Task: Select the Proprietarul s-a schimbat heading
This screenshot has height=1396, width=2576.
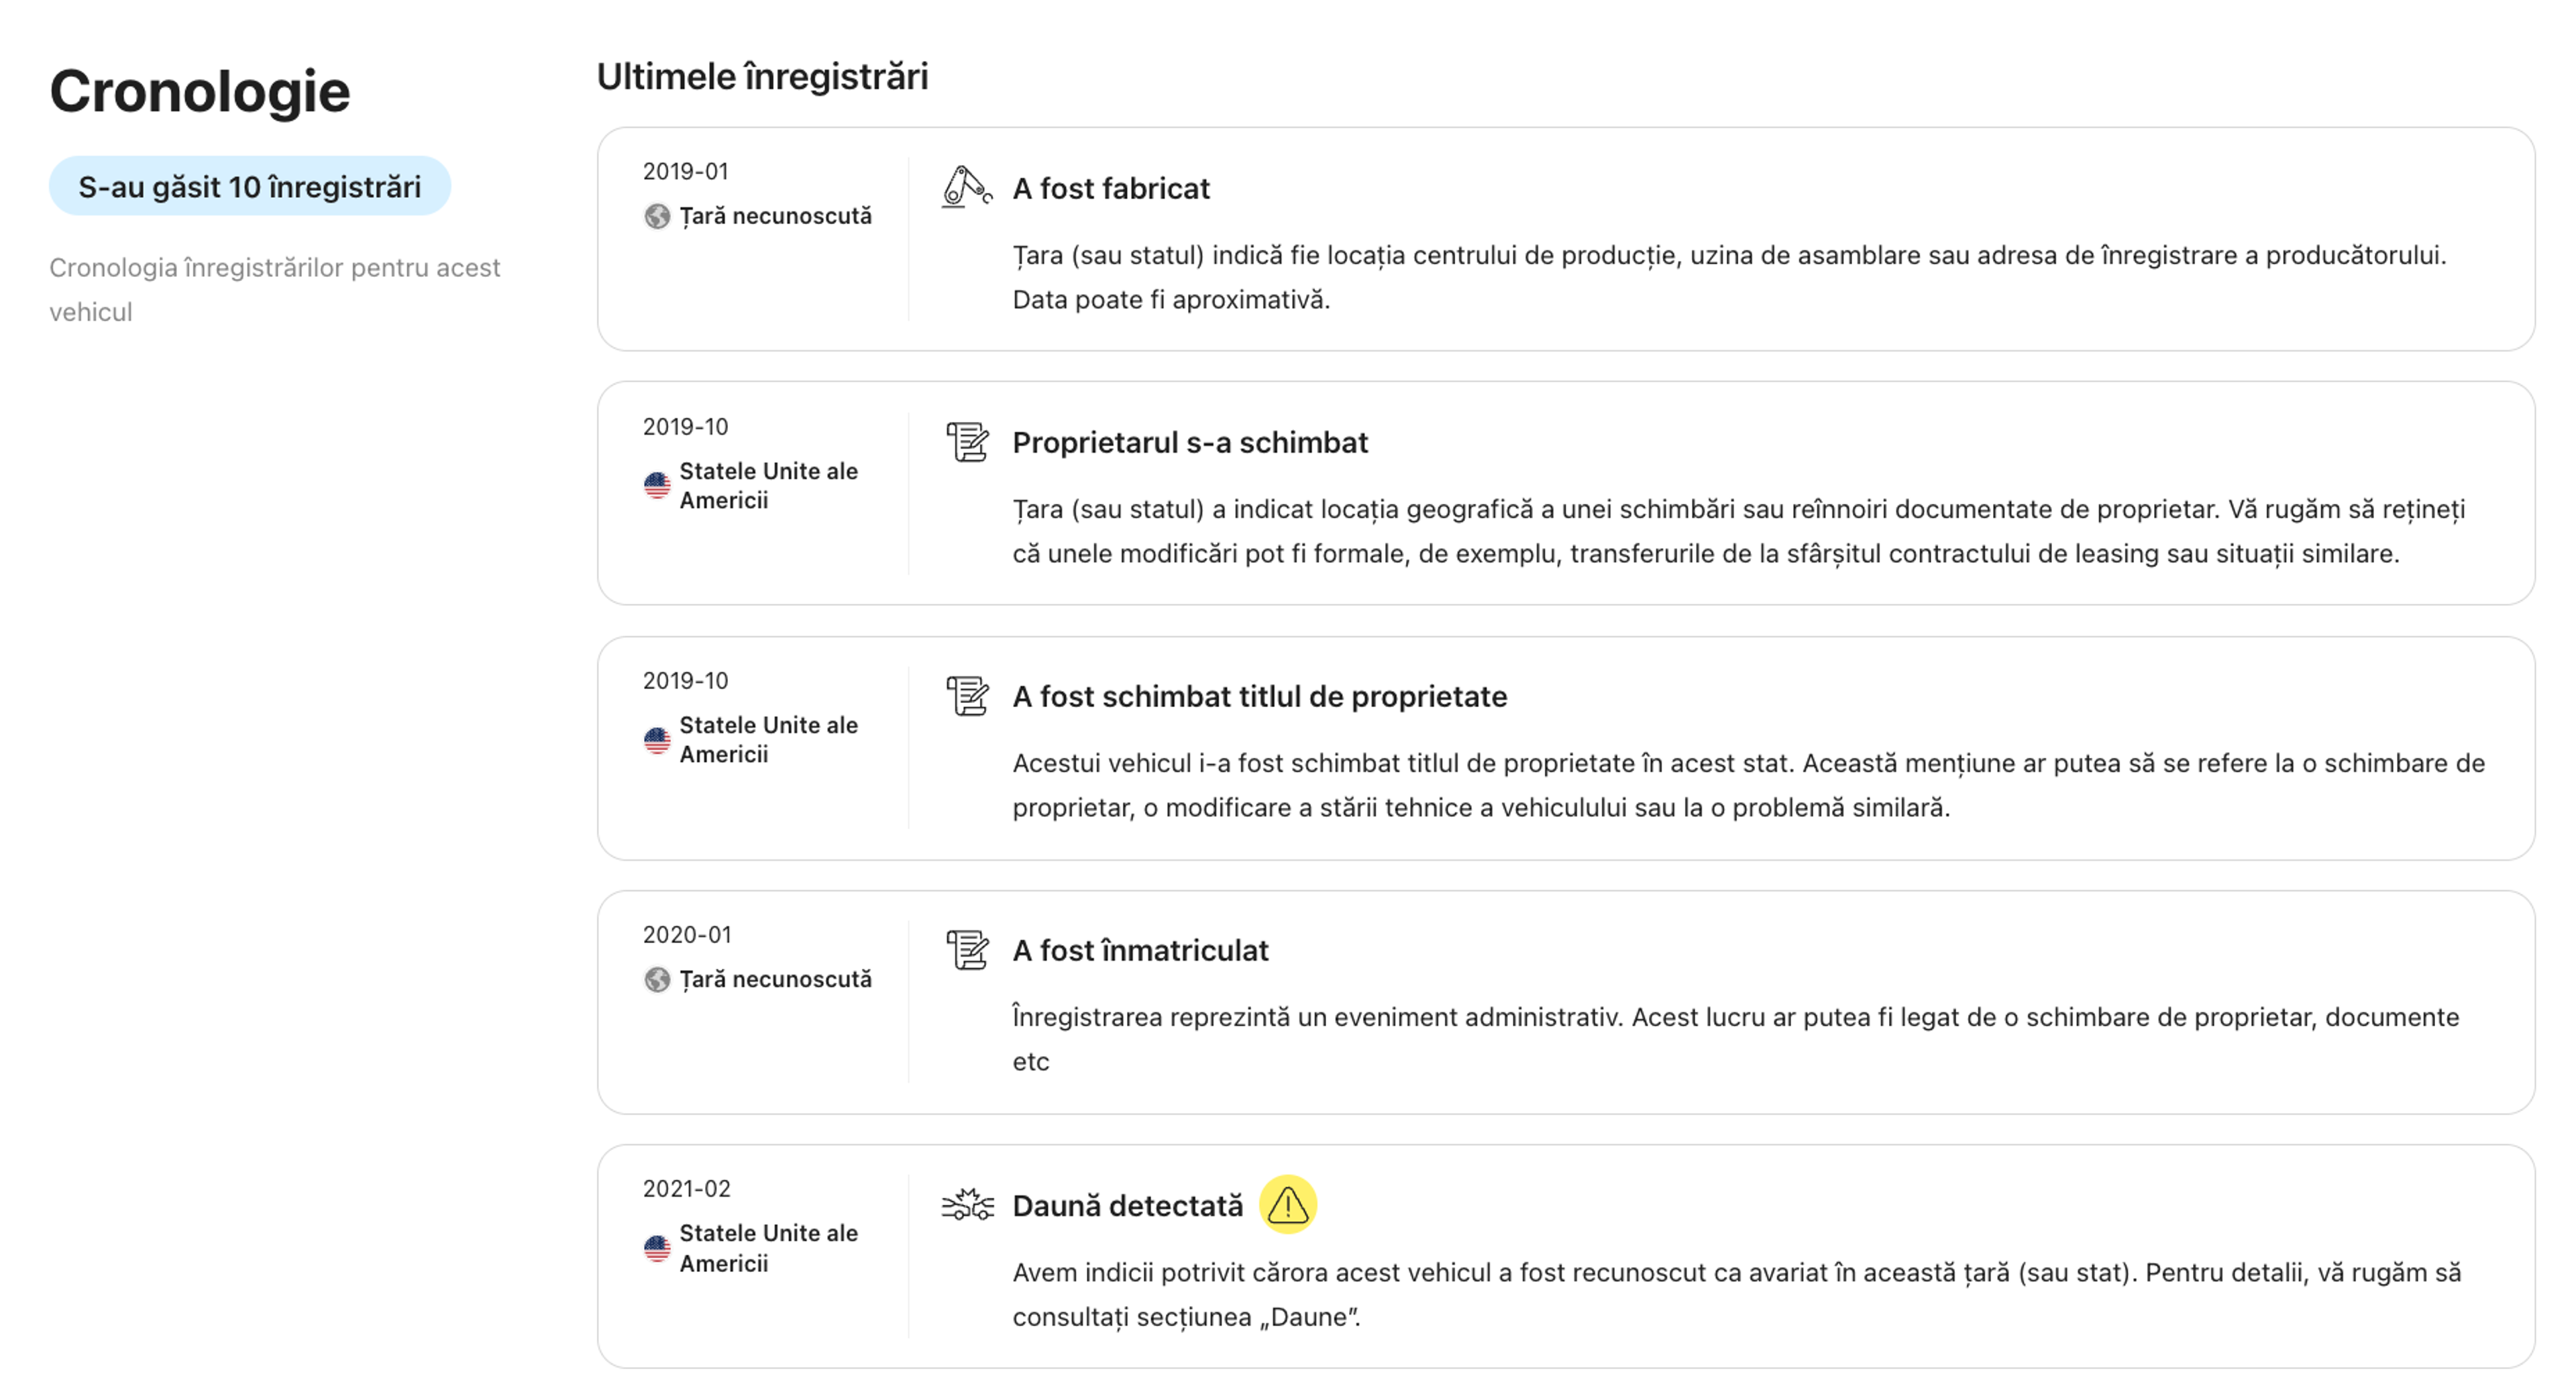Action: [1189, 442]
